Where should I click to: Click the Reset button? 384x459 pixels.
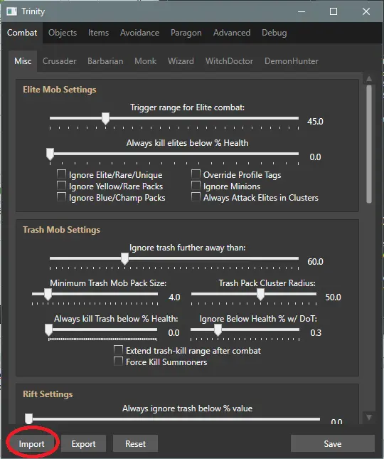pyautogui.click(x=135, y=444)
